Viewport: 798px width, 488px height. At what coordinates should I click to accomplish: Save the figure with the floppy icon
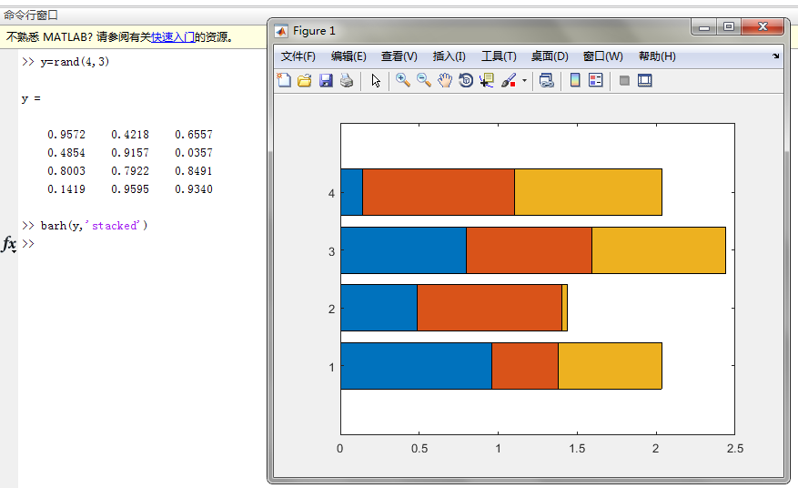(326, 80)
